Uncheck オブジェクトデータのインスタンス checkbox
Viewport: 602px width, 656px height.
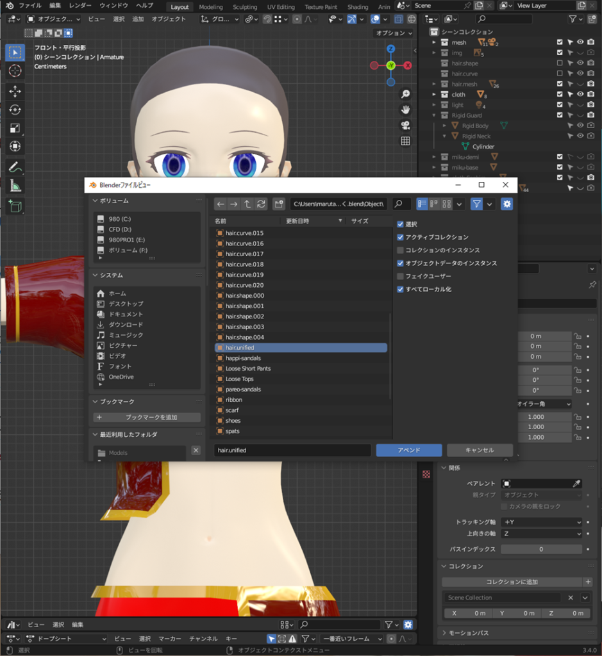pyautogui.click(x=400, y=263)
